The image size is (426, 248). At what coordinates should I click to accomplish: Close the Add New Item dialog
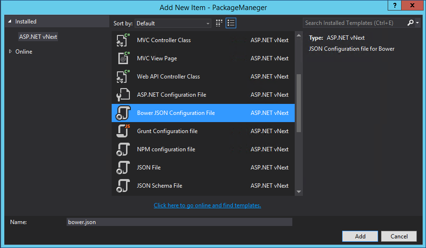[x=412, y=5]
